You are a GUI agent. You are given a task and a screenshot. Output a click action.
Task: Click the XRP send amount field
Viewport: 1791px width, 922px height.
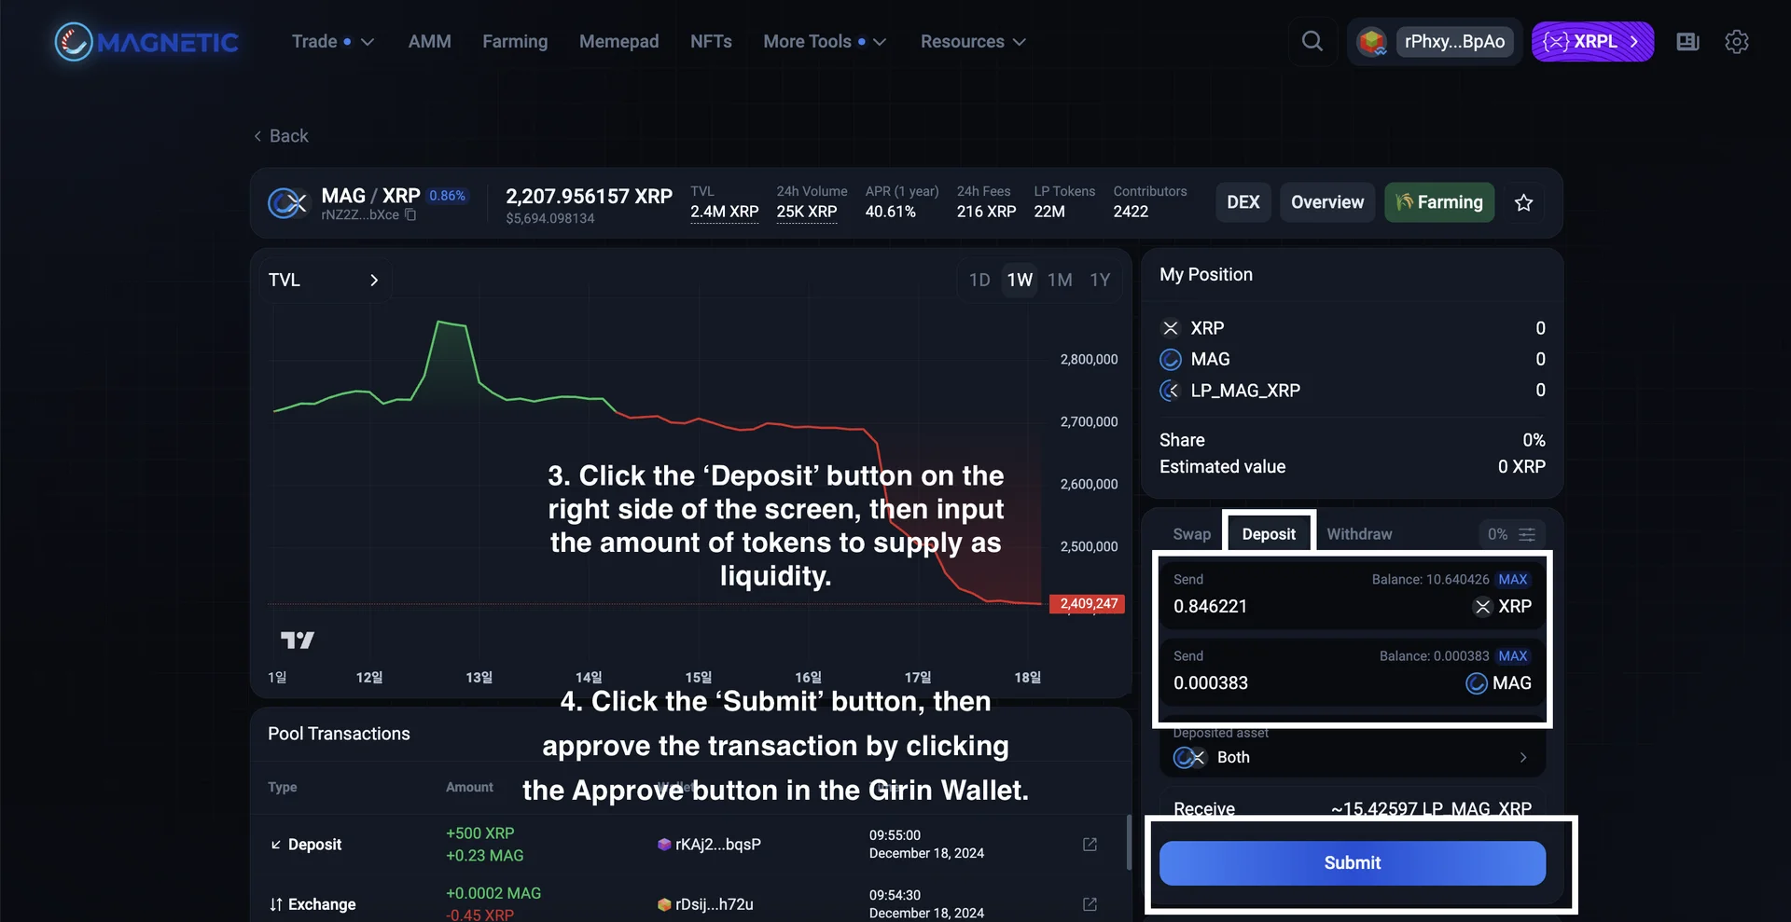click(1352, 597)
